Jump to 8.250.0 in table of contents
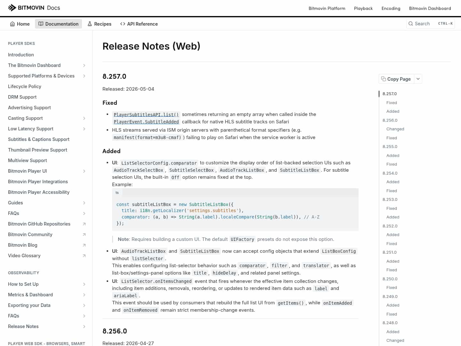Viewport: 461px width, 346px height. (390, 279)
